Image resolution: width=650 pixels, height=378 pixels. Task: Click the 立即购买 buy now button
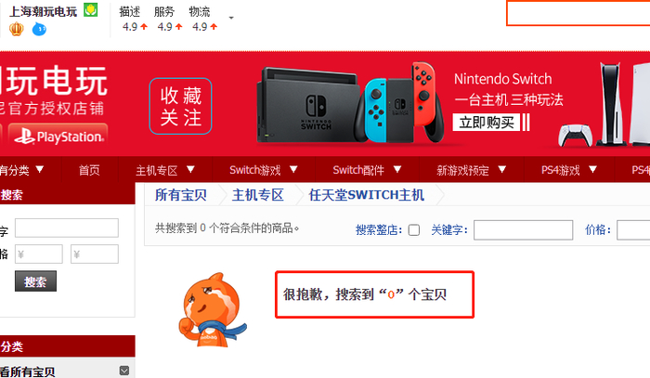coord(487,123)
